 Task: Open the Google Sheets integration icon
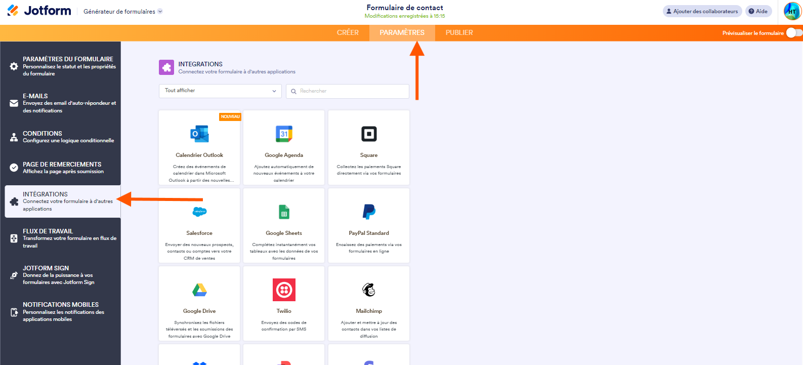click(284, 212)
